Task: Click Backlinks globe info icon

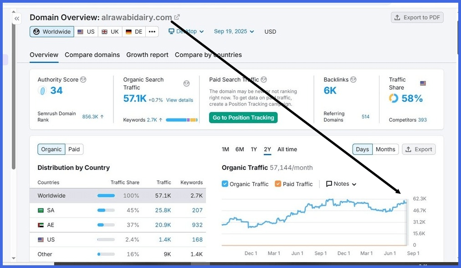Action: coord(353,80)
